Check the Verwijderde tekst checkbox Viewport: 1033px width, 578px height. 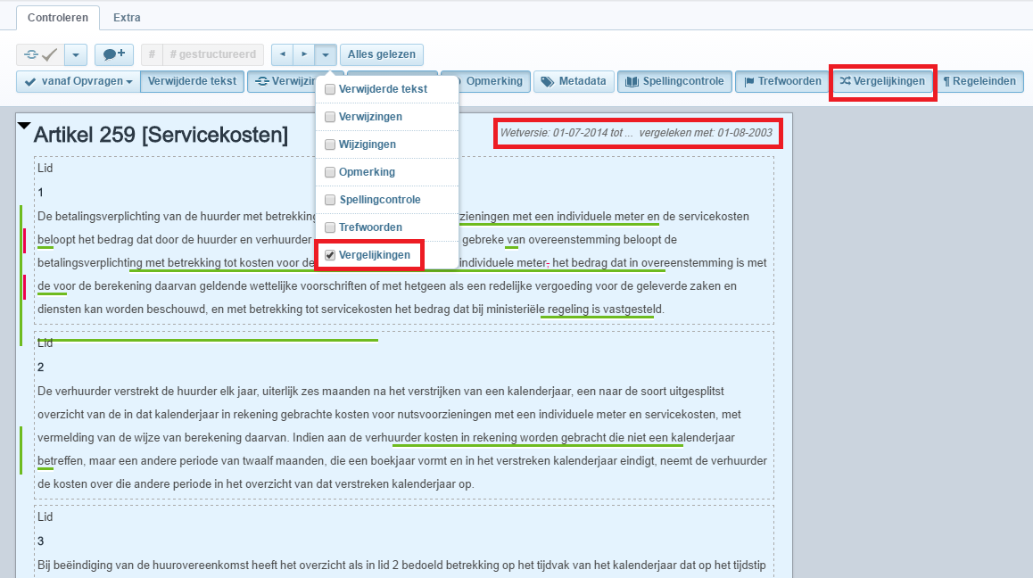click(x=330, y=89)
